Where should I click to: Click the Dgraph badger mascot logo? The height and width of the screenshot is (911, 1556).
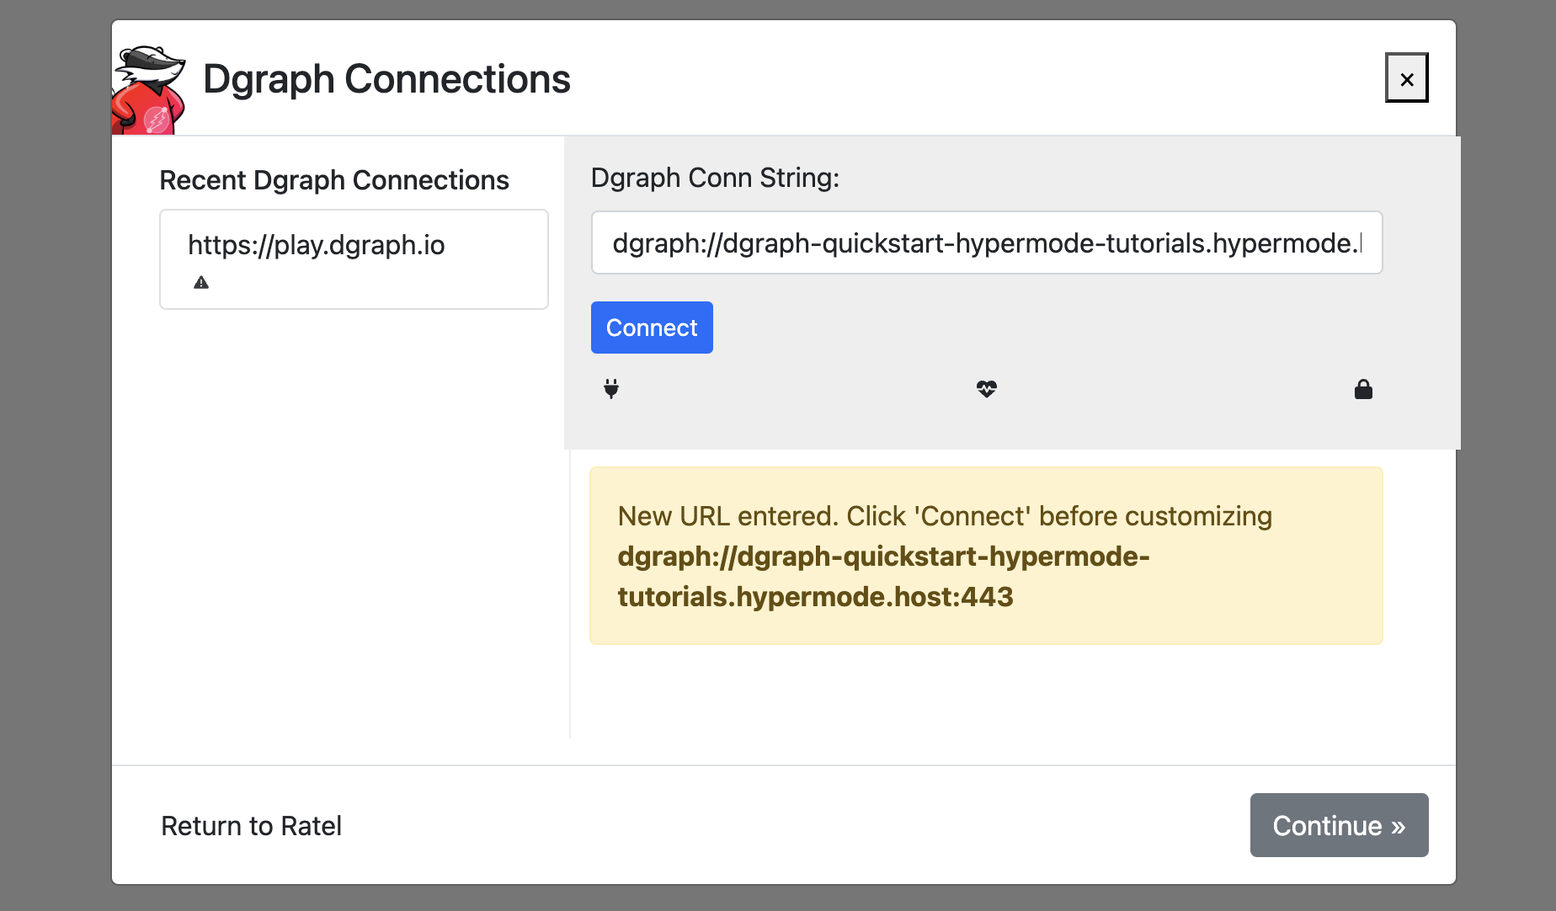pos(149,89)
